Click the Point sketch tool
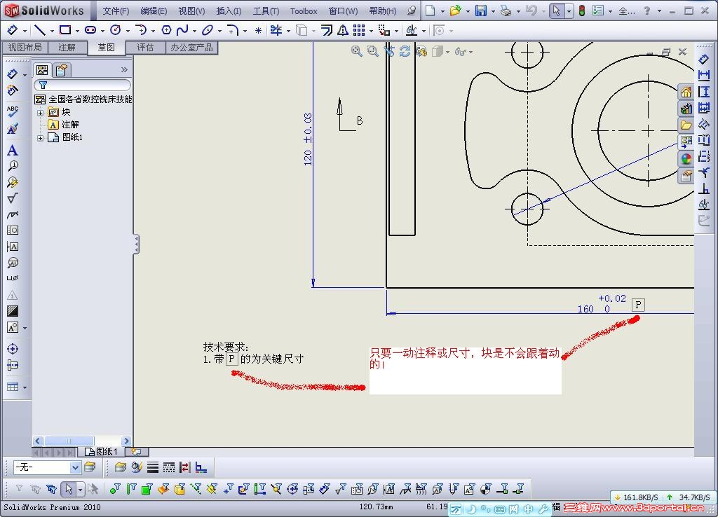The image size is (718, 517). (258, 31)
